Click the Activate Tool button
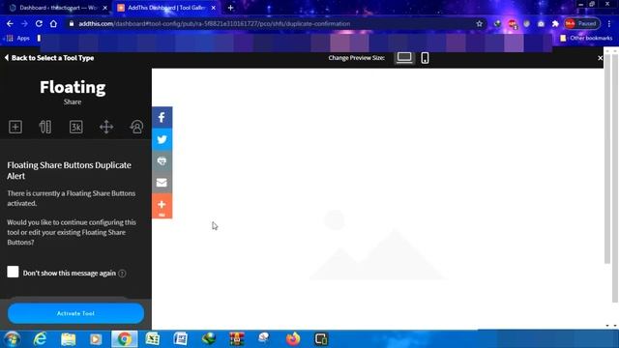The image size is (619, 348). click(x=75, y=313)
